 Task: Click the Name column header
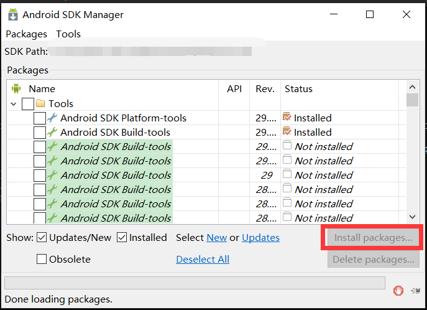point(42,89)
